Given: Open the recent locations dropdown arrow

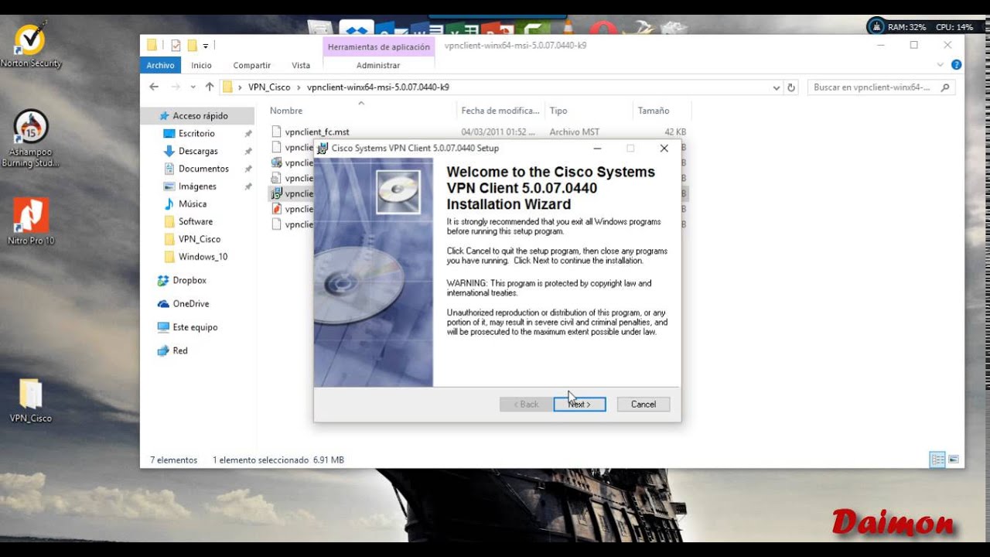Looking at the screenshot, I should (193, 88).
